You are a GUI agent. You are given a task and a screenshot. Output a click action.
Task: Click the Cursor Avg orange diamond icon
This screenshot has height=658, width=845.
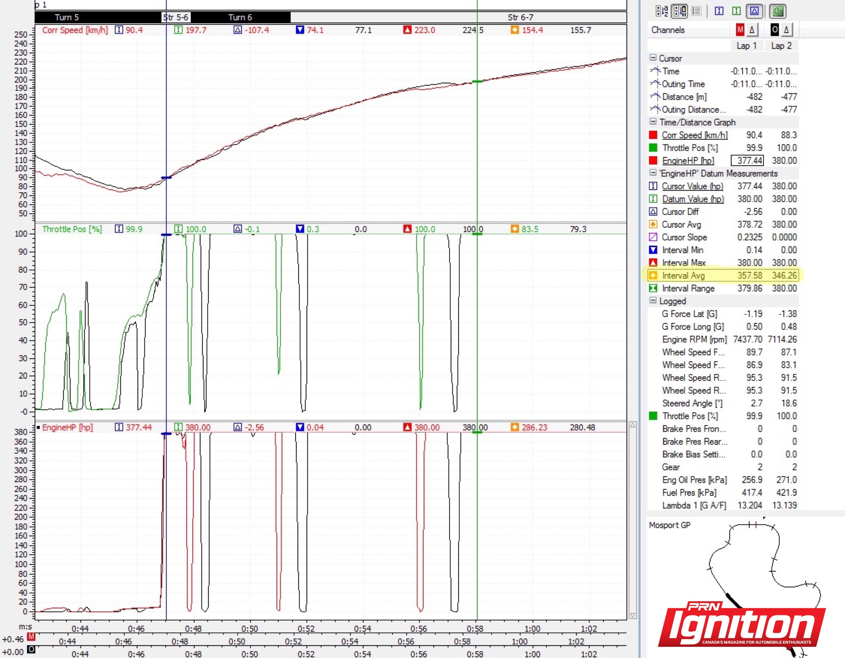653,225
